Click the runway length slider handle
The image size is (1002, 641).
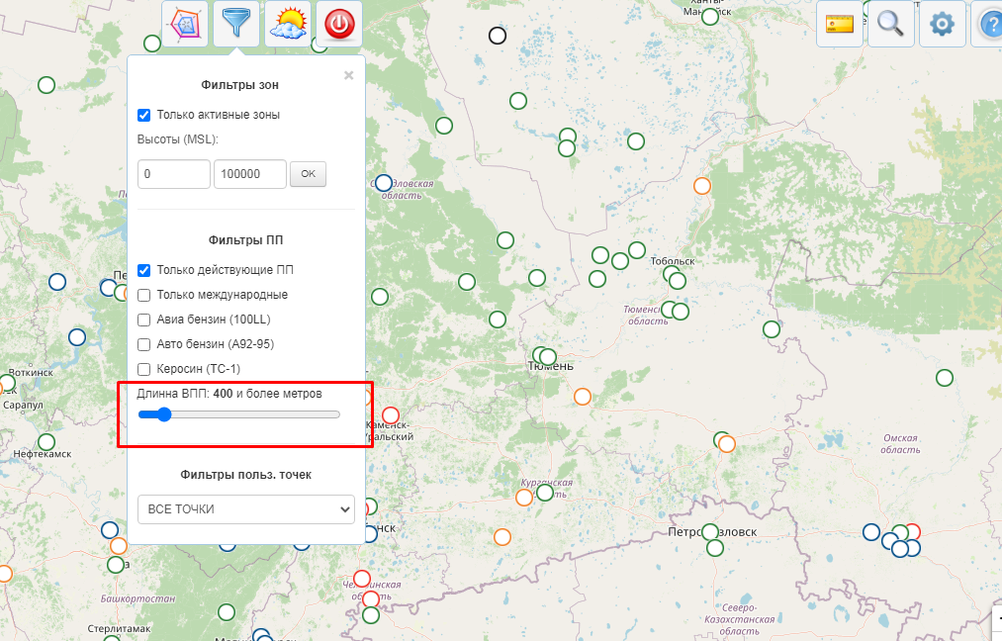[163, 414]
